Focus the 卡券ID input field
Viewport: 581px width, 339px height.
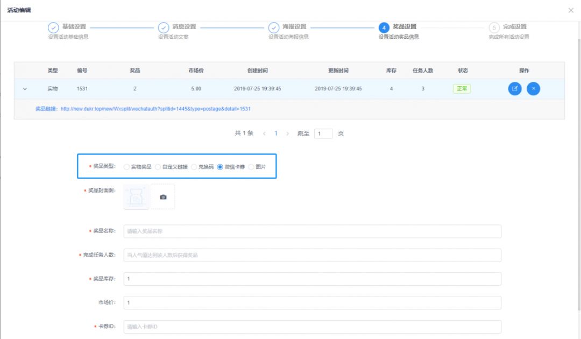[312, 327]
